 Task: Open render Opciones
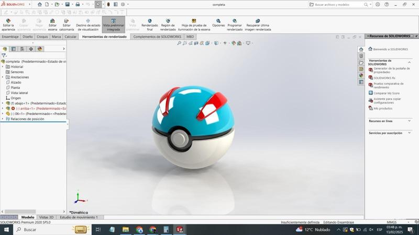218,25
